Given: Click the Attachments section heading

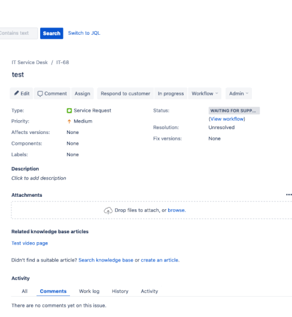Looking at the screenshot, I should (27, 195).
